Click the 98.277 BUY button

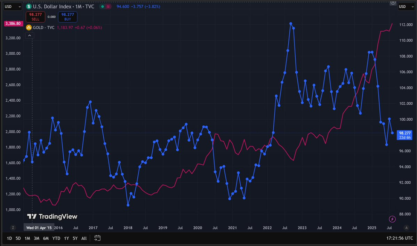click(67, 17)
